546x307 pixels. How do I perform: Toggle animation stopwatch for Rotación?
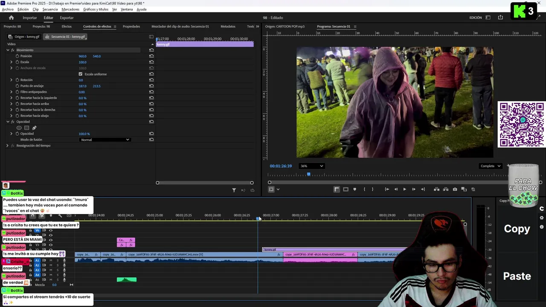point(17,80)
